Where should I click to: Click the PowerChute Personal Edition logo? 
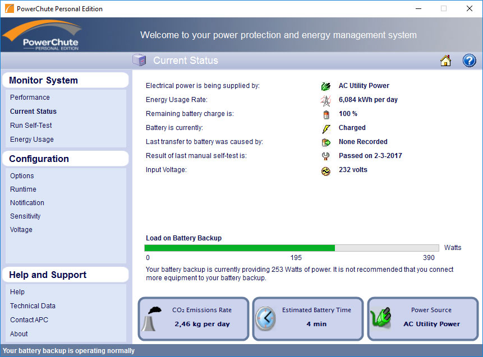tap(42, 35)
